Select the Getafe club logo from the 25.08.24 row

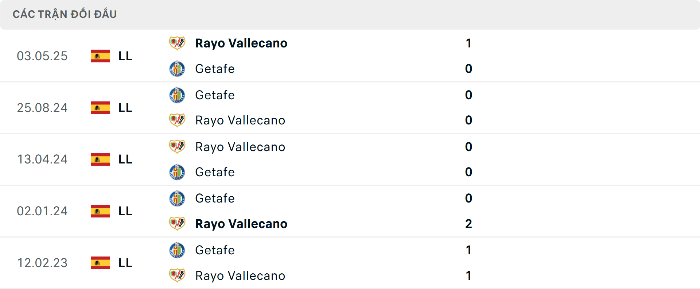point(177,95)
